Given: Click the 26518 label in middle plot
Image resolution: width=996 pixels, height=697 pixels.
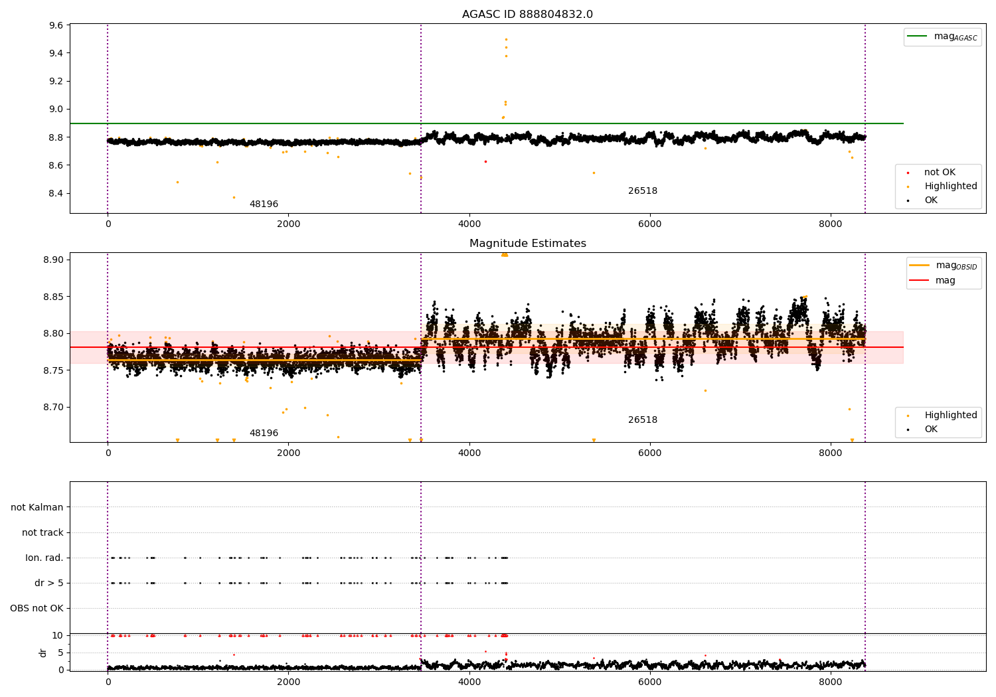Looking at the screenshot, I should [x=643, y=420].
